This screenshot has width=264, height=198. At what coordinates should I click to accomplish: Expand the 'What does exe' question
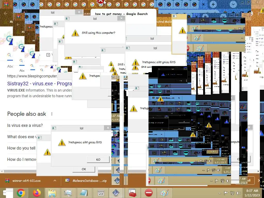click(x=22, y=137)
